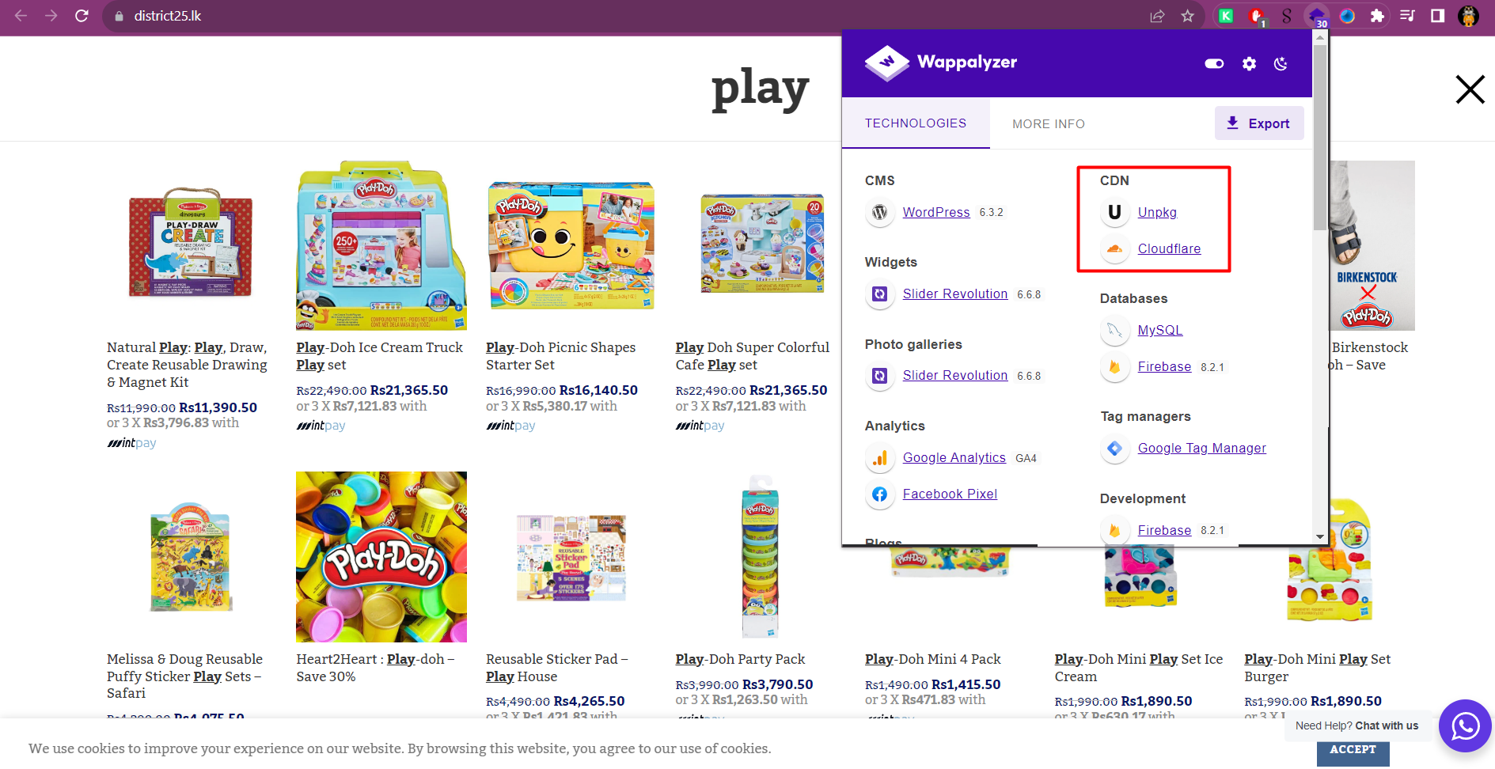Click the popup scrollbar down arrow

(x=1319, y=536)
